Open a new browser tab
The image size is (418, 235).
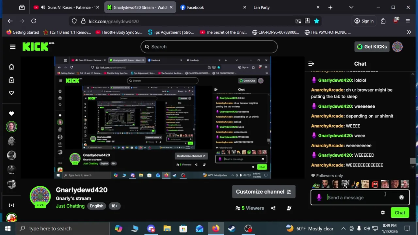(x=330, y=7)
